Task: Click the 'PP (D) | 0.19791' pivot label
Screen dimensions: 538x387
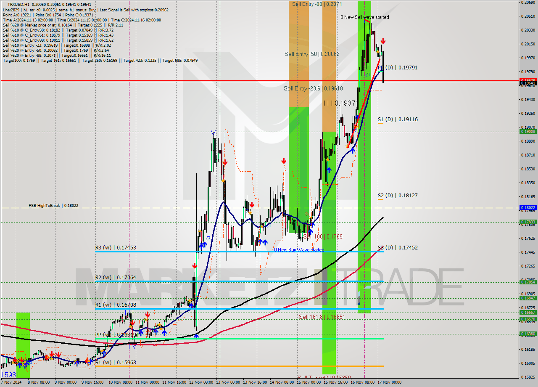Action: tap(398, 67)
